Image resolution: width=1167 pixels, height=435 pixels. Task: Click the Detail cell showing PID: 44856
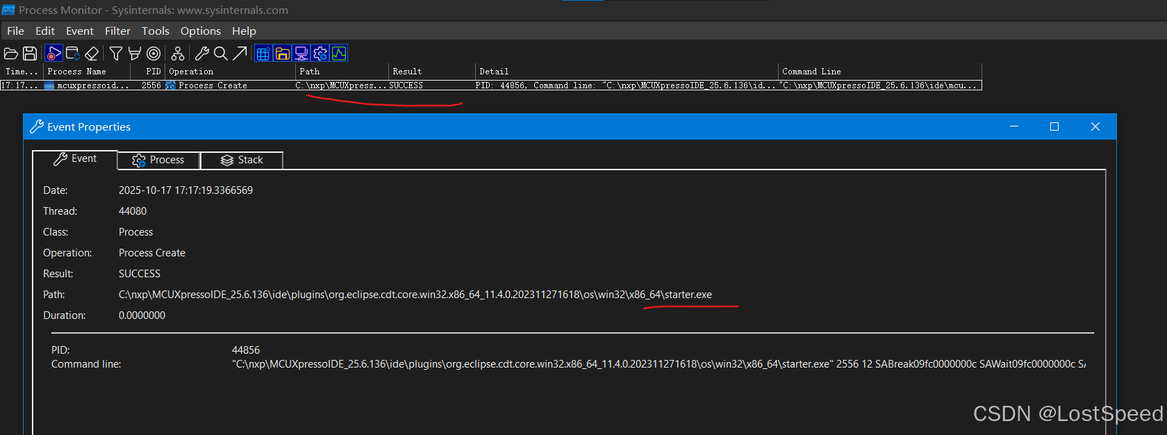[x=625, y=85]
